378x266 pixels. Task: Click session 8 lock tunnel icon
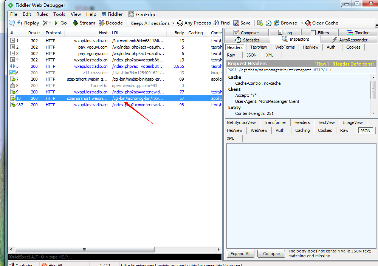coord(12,85)
